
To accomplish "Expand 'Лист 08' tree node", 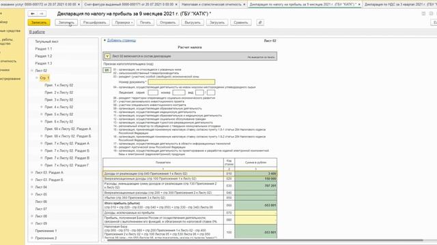I will 32,216.
